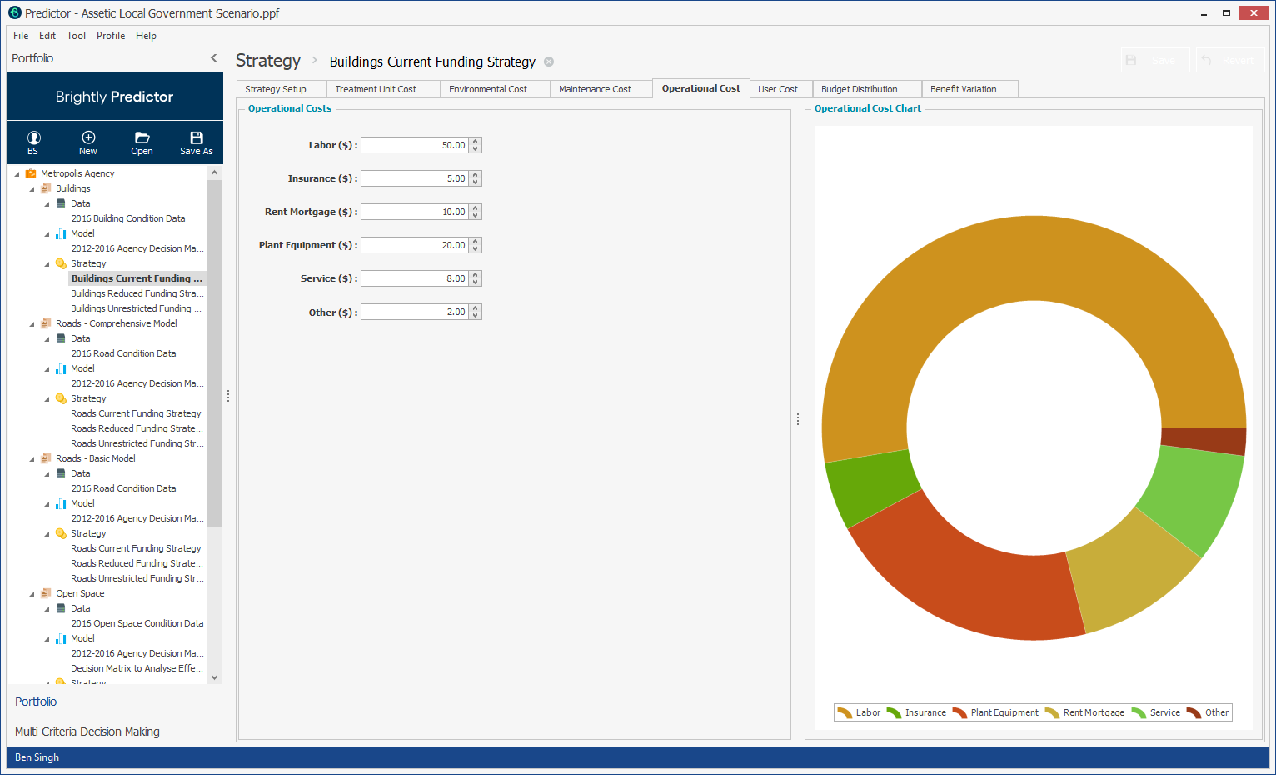Toggle Insurance series in chart legend
This screenshot has width=1276, height=775.
click(x=916, y=712)
